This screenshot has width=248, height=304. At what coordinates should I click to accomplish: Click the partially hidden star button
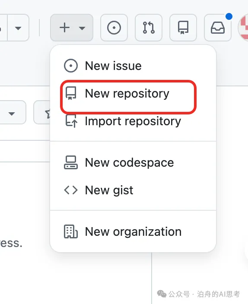click(x=42, y=112)
